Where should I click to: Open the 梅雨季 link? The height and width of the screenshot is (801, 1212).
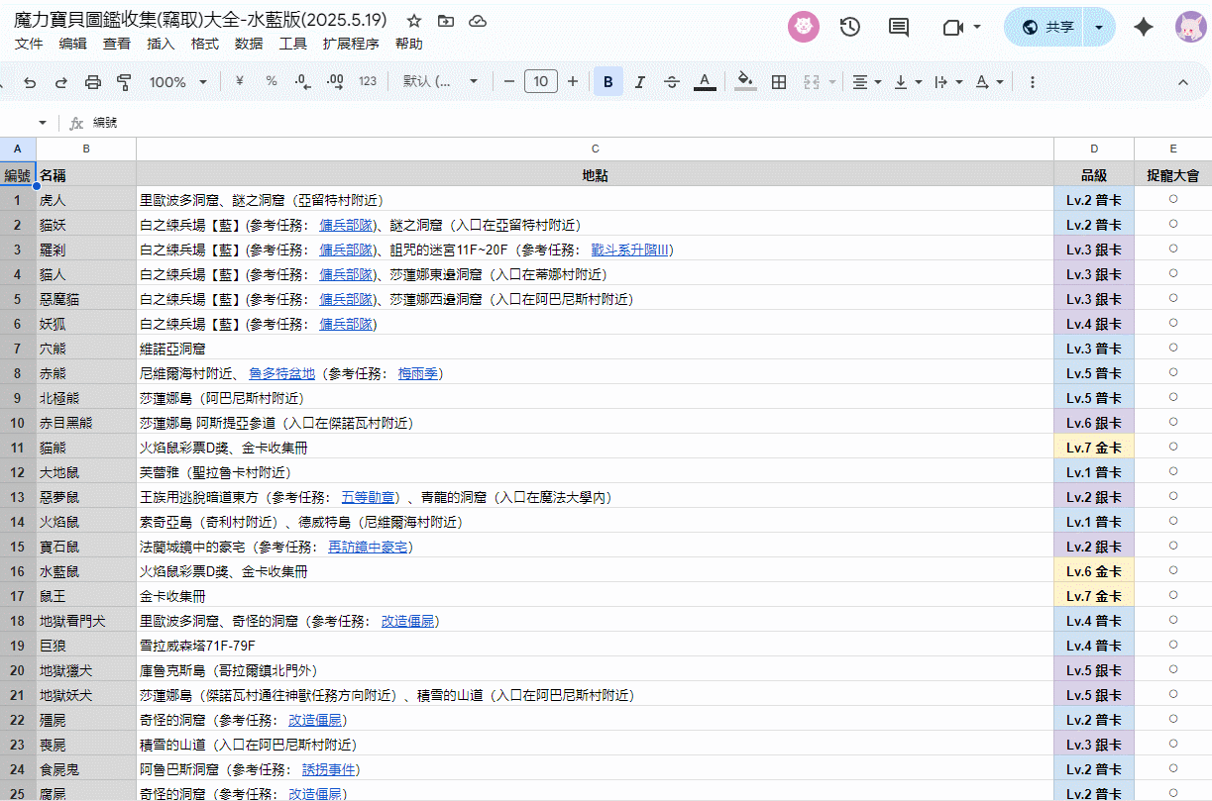click(x=417, y=373)
